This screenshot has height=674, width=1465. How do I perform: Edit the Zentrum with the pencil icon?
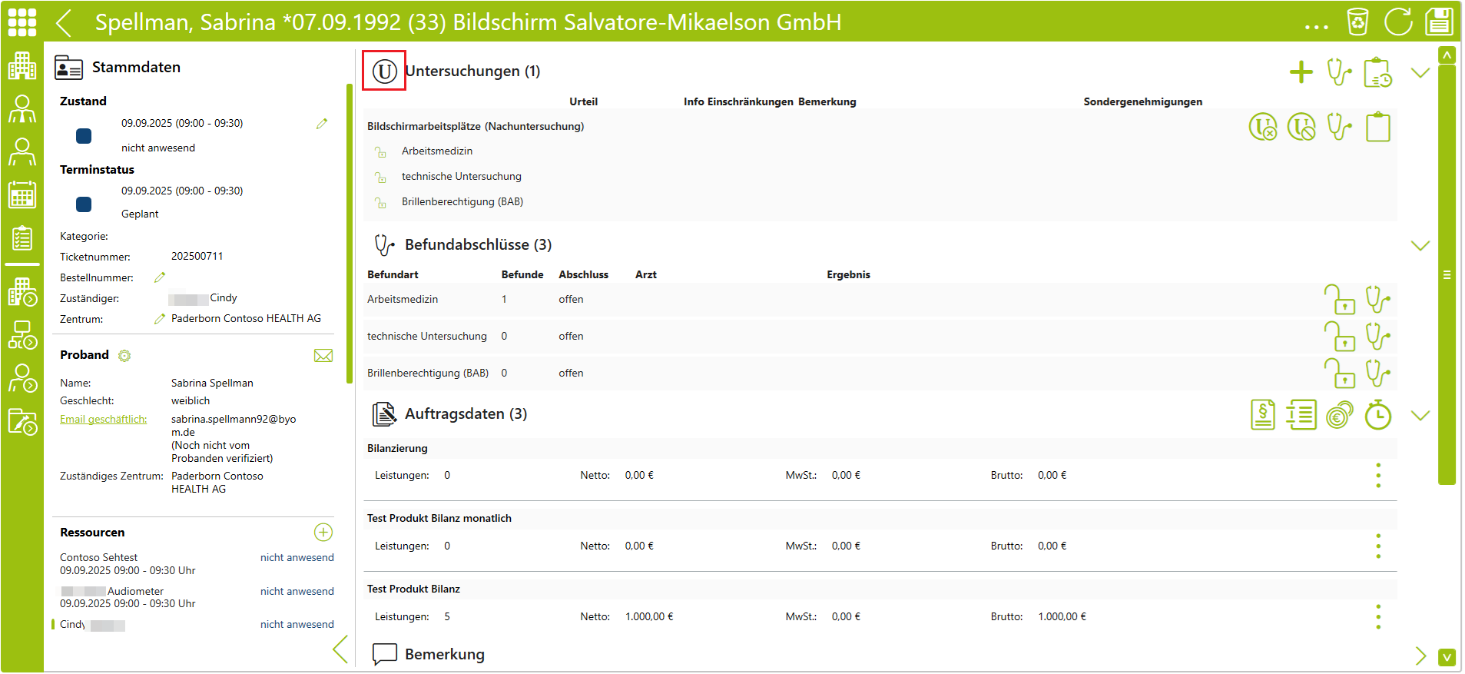pyautogui.click(x=160, y=319)
